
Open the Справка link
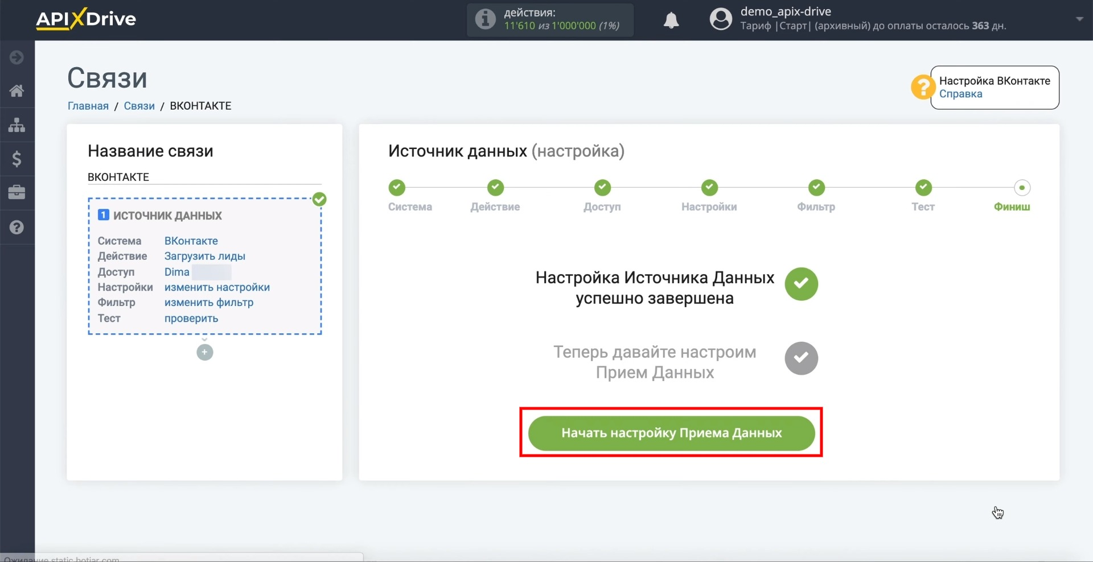pyautogui.click(x=960, y=94)
